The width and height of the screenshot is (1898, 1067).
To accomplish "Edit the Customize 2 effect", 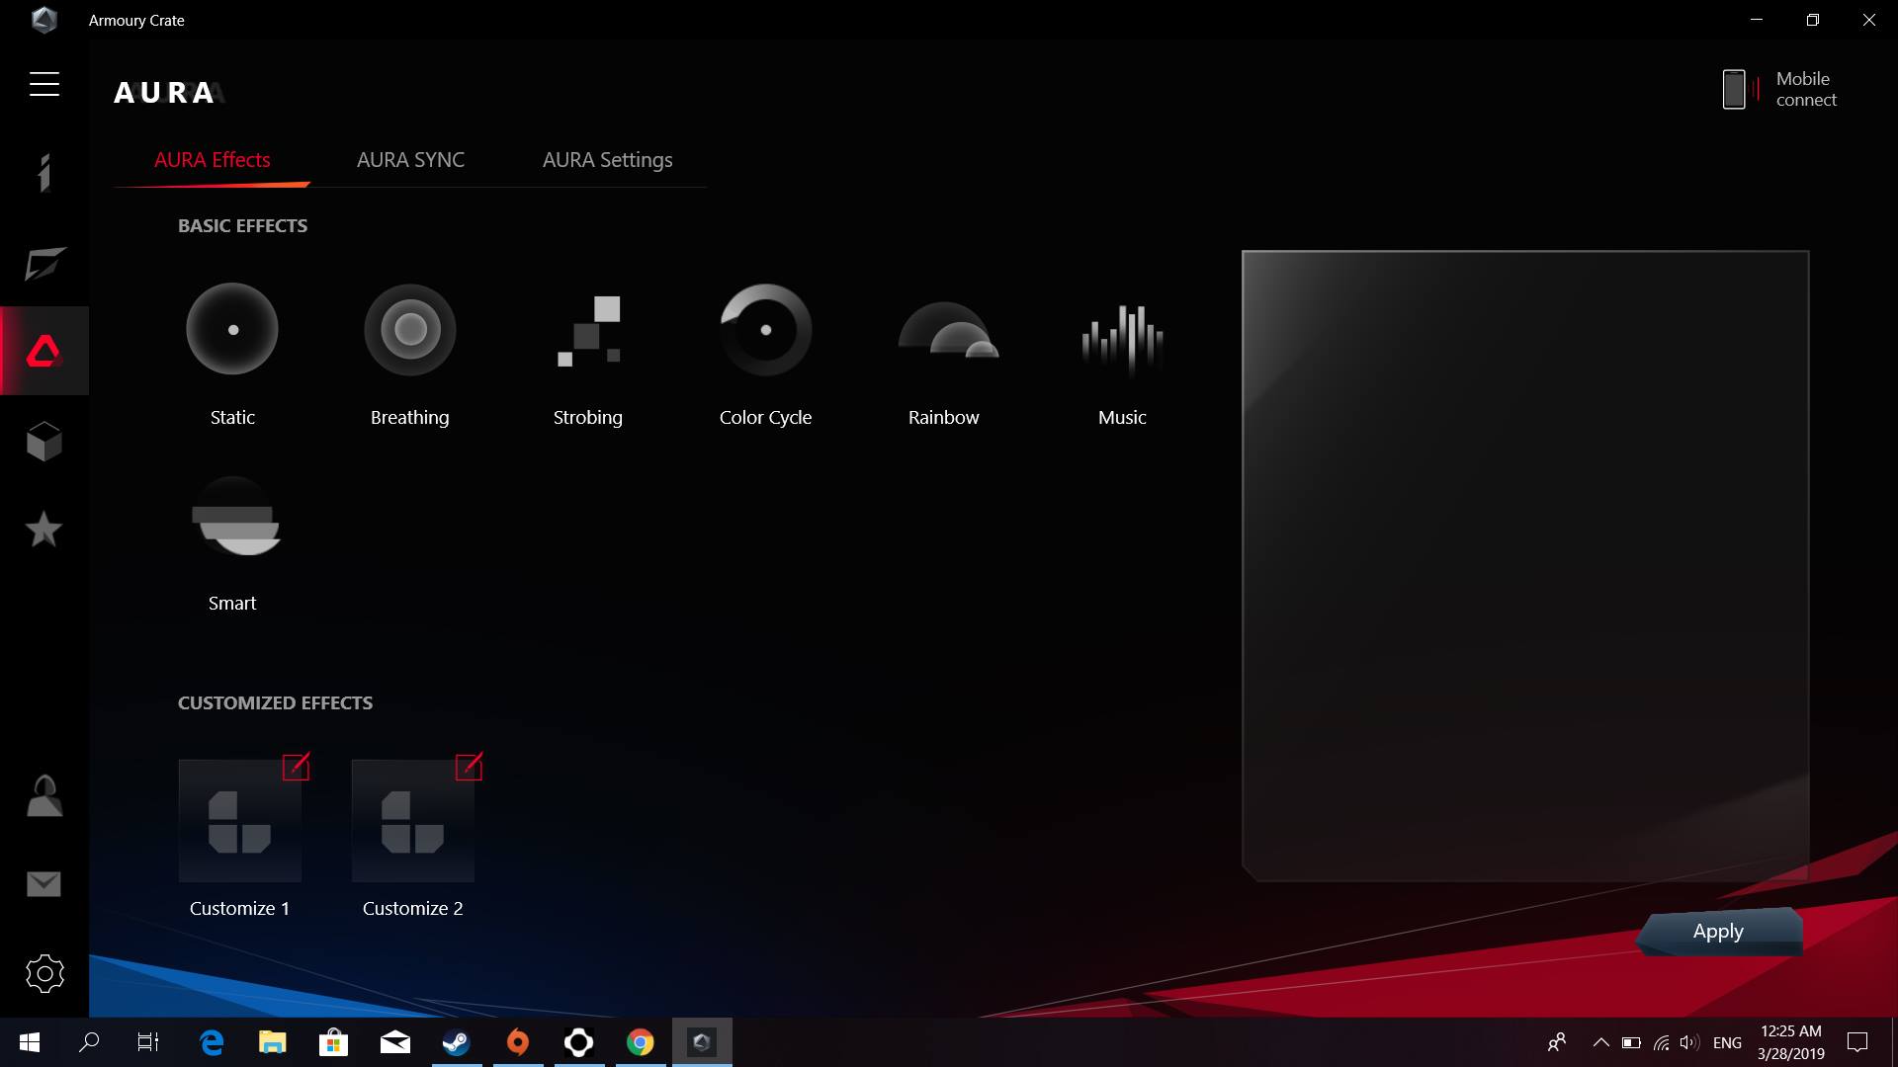I will click(x=469, y=767).
